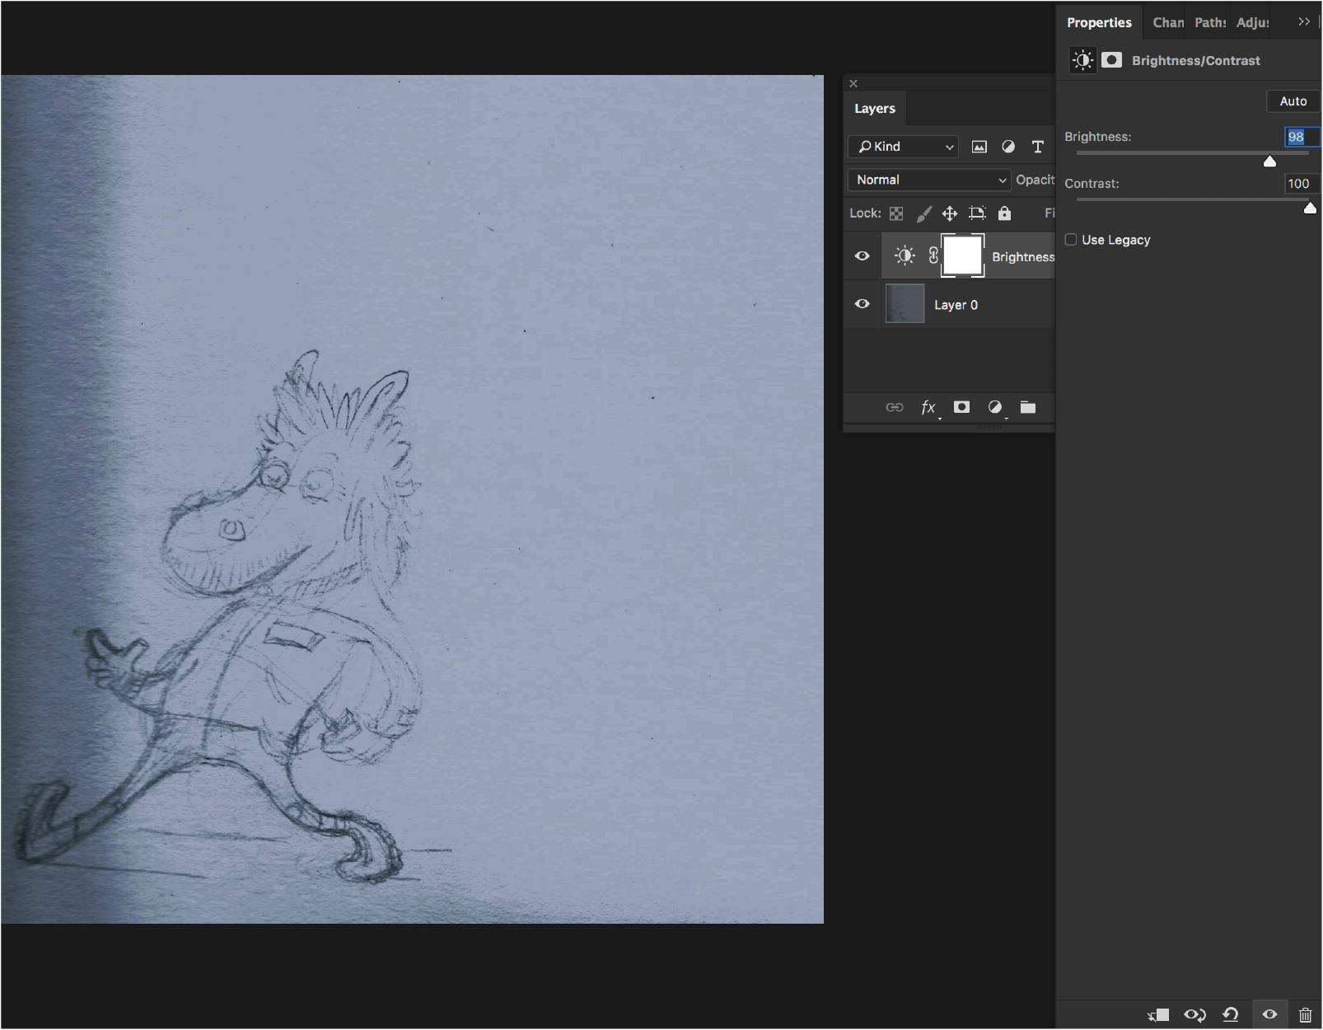The height and width of the screenshot is (1030, 1323).
Task: Click the Brightness value field
Action: tap(1302, 137)
